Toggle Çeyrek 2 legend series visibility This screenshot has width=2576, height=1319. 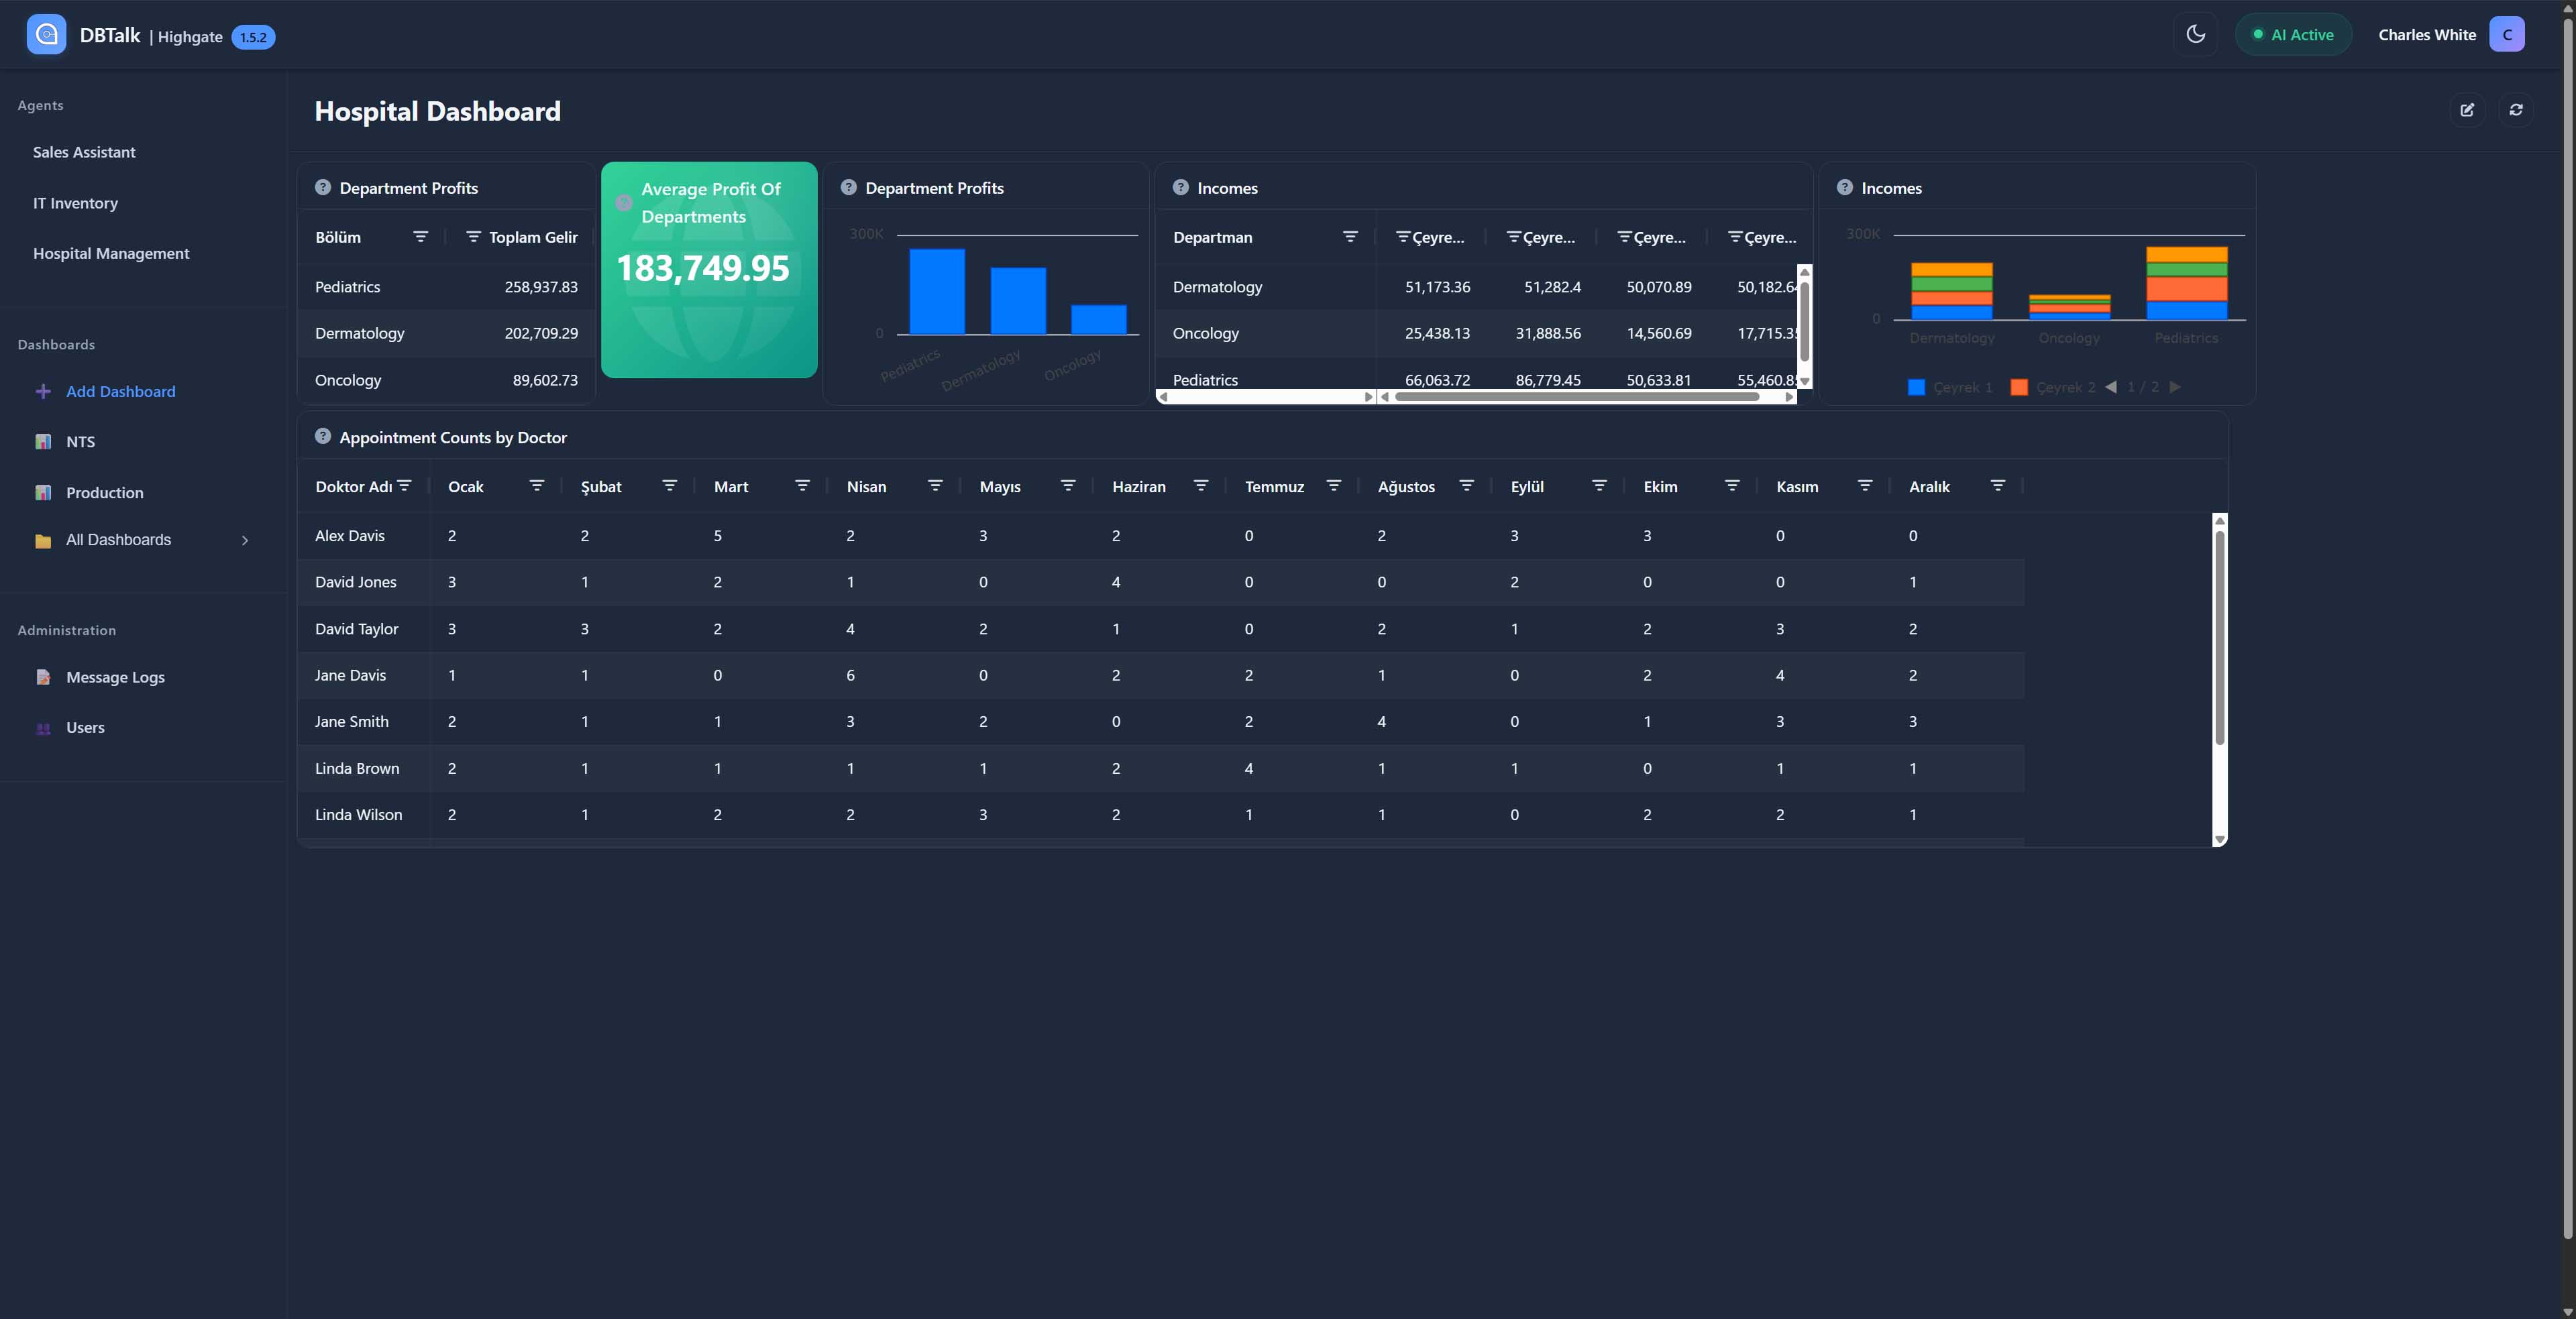tap(2052, 388)
